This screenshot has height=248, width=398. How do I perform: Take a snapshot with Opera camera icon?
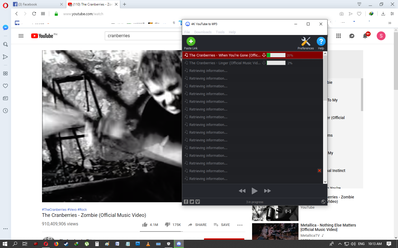click(342, 14)
